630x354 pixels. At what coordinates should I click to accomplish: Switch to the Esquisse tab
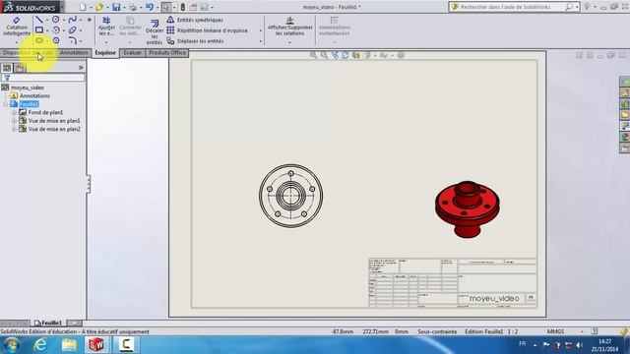tap(105, 52)
